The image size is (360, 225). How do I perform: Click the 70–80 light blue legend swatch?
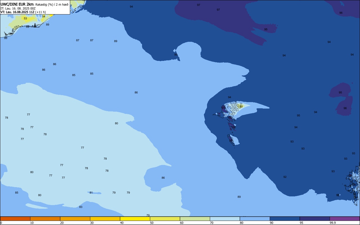[x=225, y=219]
